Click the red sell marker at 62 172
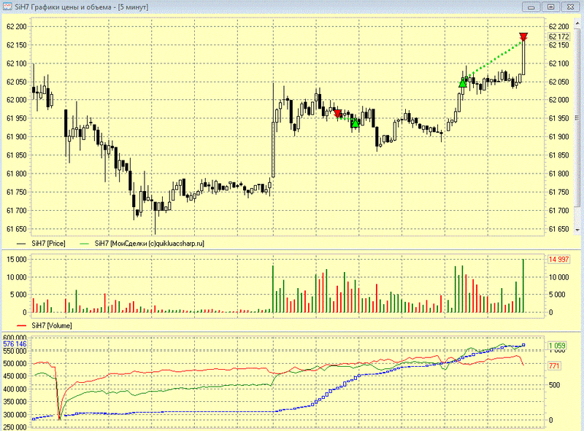The height and width of the screenshot is (431, 584). pos(523,36)
